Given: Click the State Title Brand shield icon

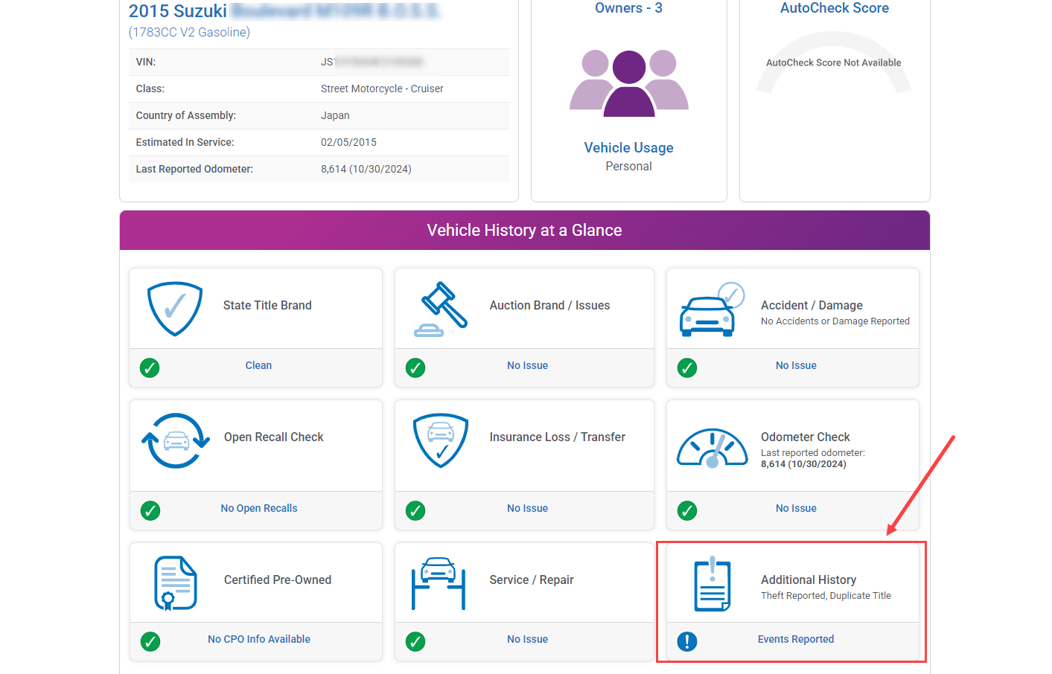Looking at the screenshot, I should (x=175, y=309).
